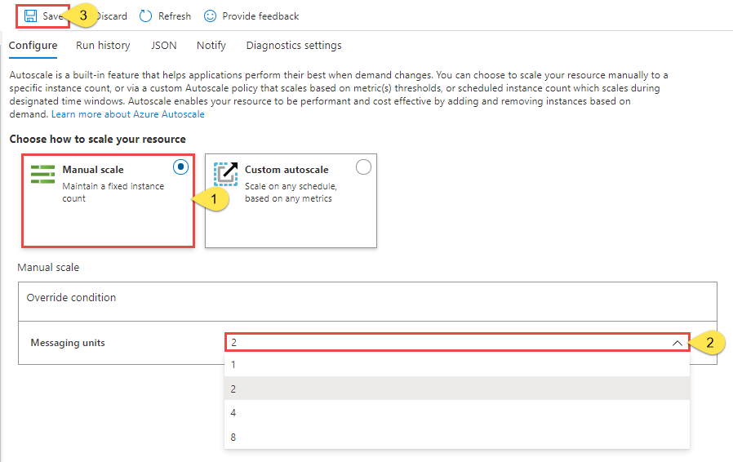
Task: Switch to the Run history tab
Action: point(103,46)
